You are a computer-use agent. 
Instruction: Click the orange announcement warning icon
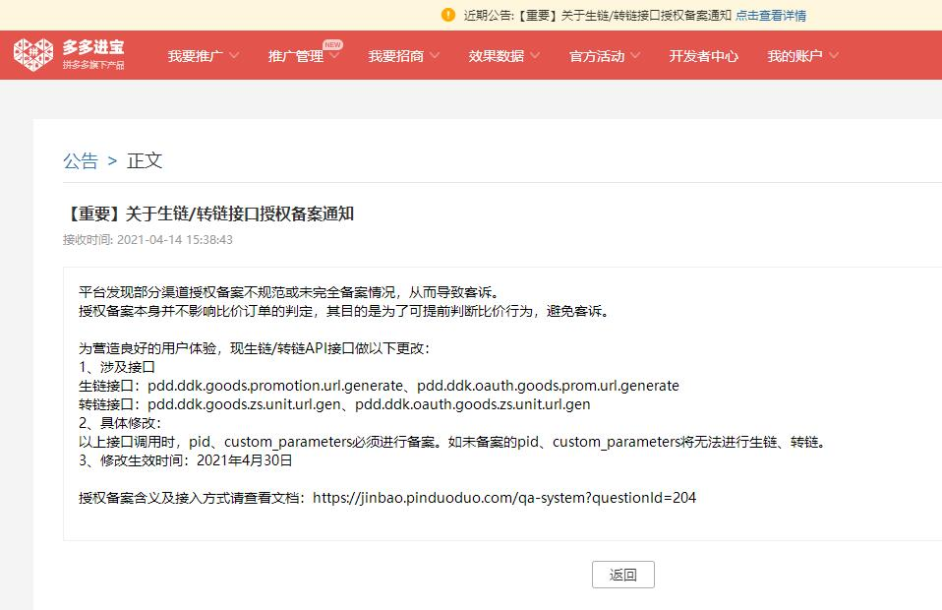(448, 15)
